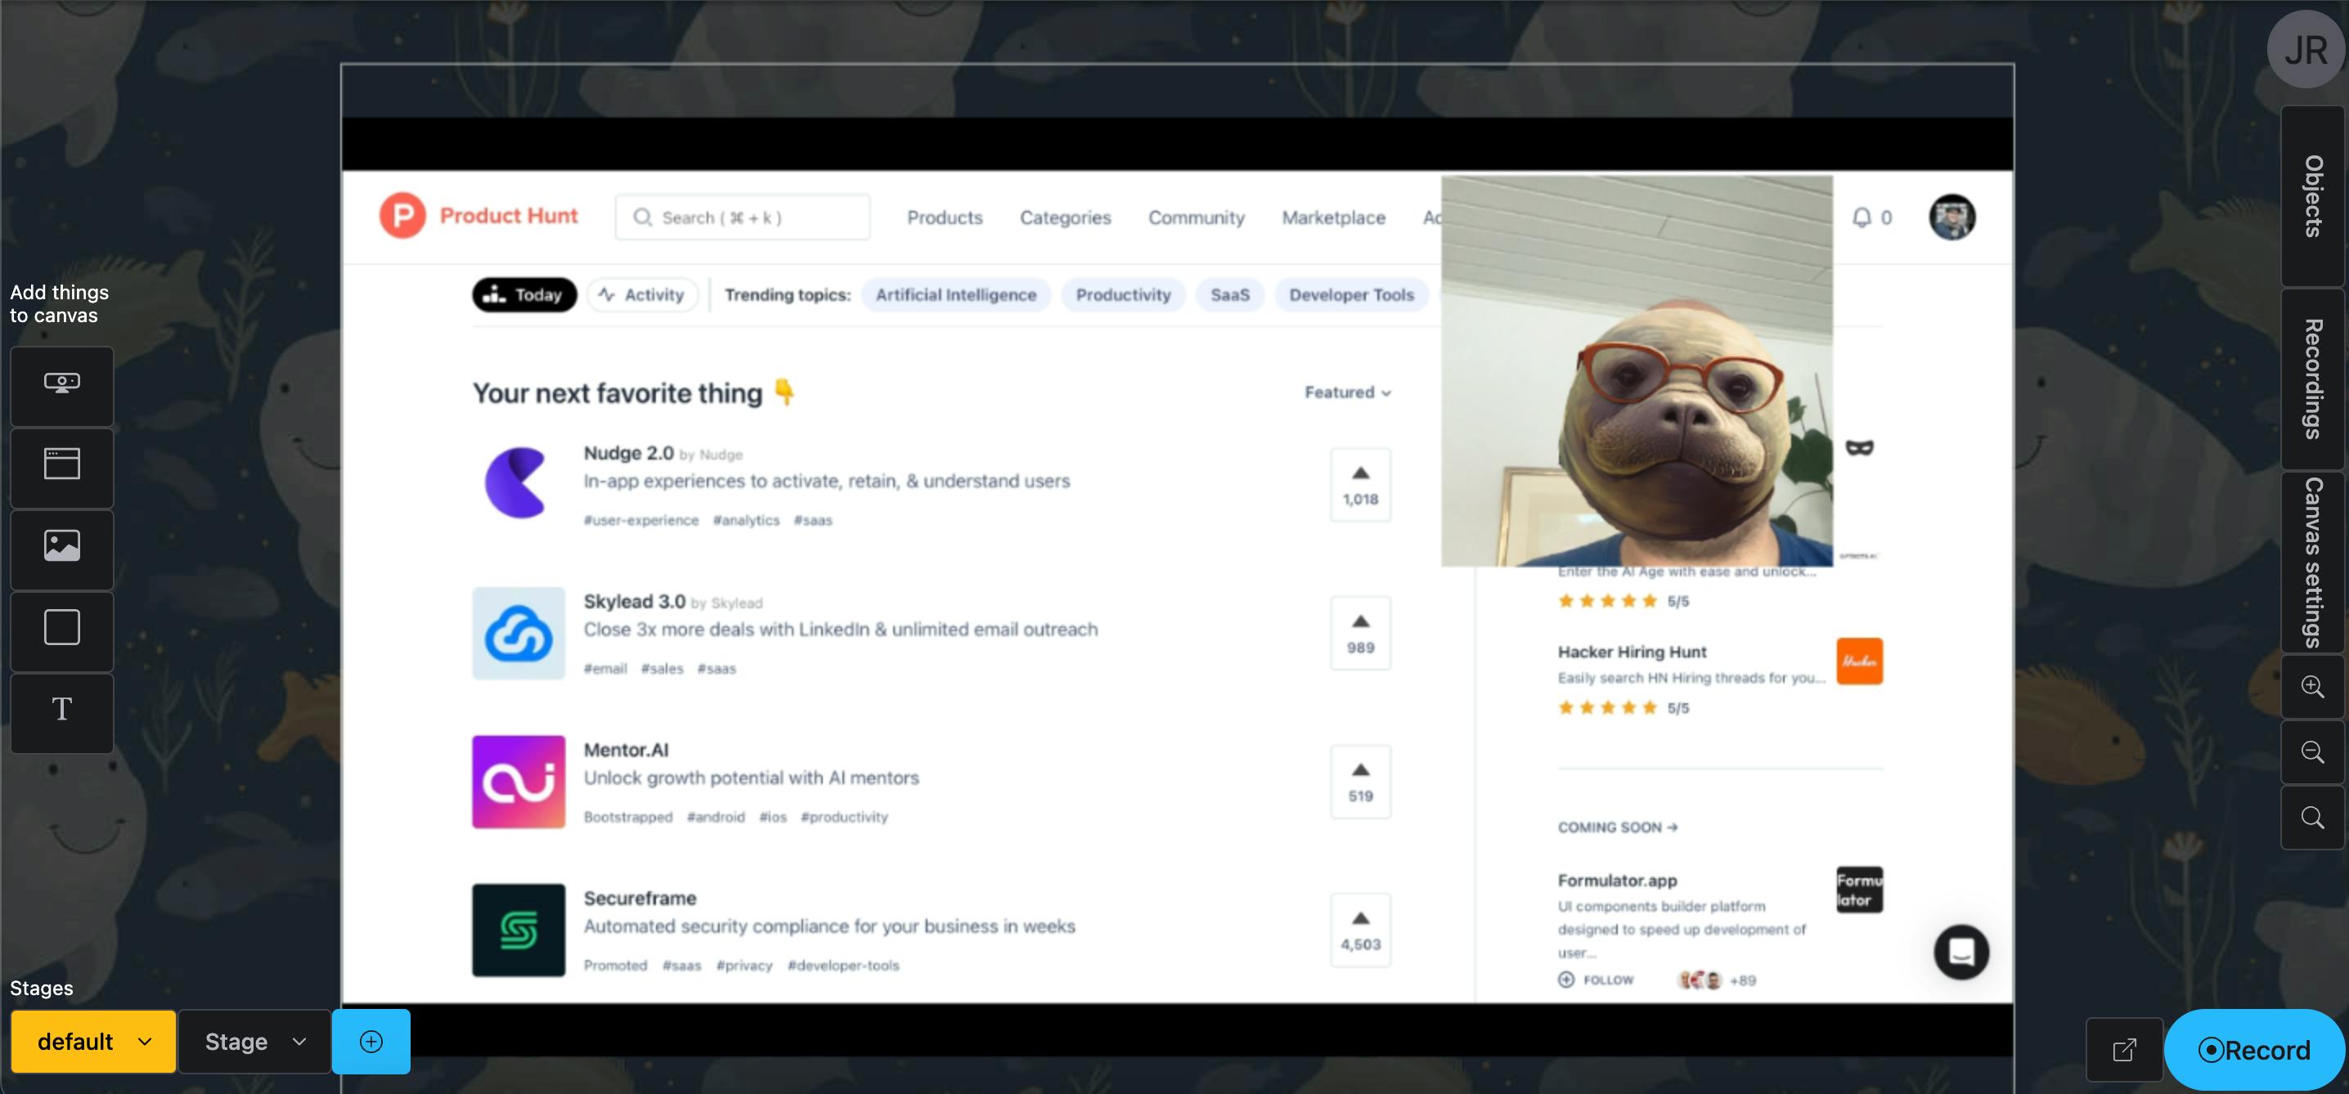This screenshot has height=1094, width=2349.
Task: Click the #user-experience tag
Action: (641, 521)
